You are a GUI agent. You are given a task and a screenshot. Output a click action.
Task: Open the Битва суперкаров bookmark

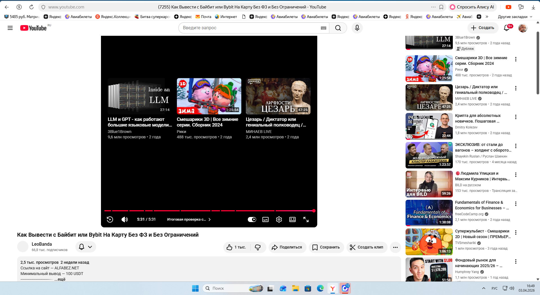click(x=152, y=17)
